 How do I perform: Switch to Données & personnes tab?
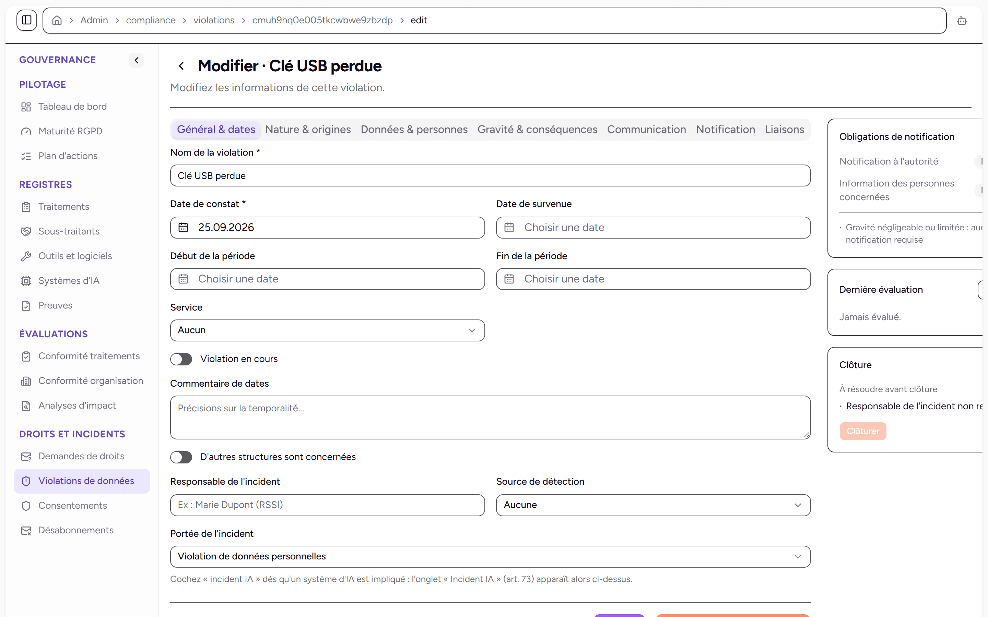point(414,129)
